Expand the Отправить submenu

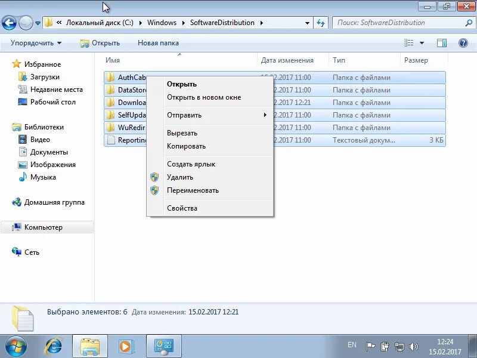click(210, 115)
